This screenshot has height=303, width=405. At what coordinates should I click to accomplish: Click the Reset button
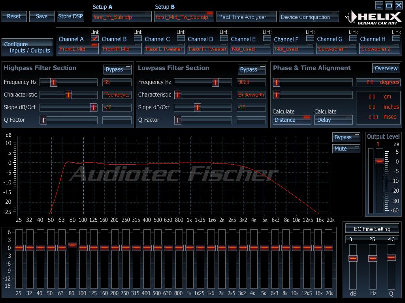(x=14, y=16)
